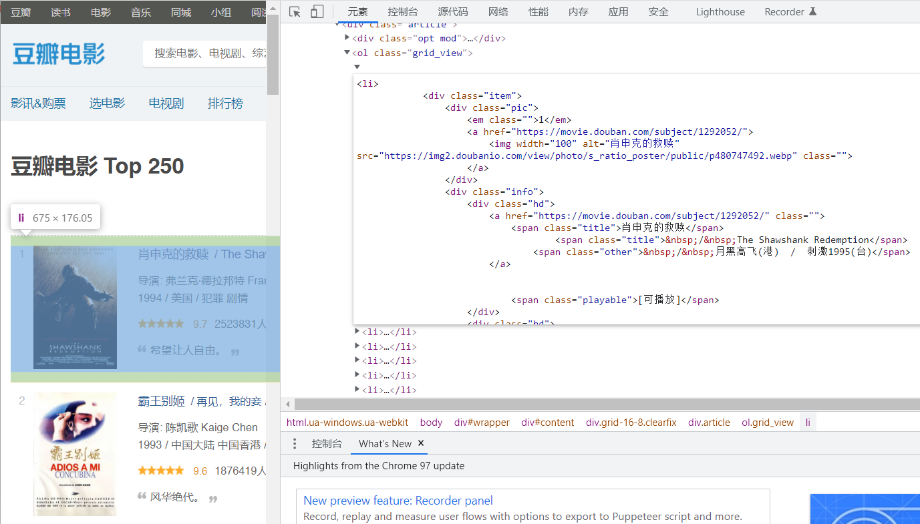Open 'New preview feature: Recorder panel' link
The height and width of the screenshot is (524, 920).
coord(398,501)
